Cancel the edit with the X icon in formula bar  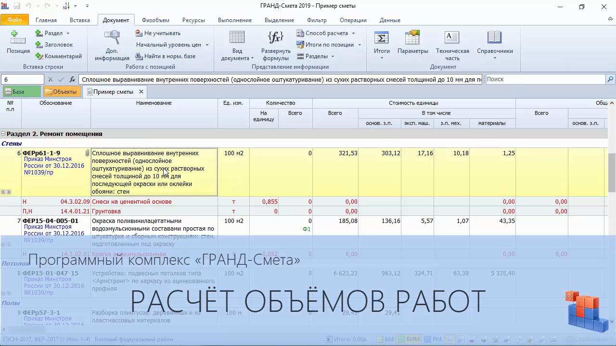pyautogui.click(x=50, y=79)
